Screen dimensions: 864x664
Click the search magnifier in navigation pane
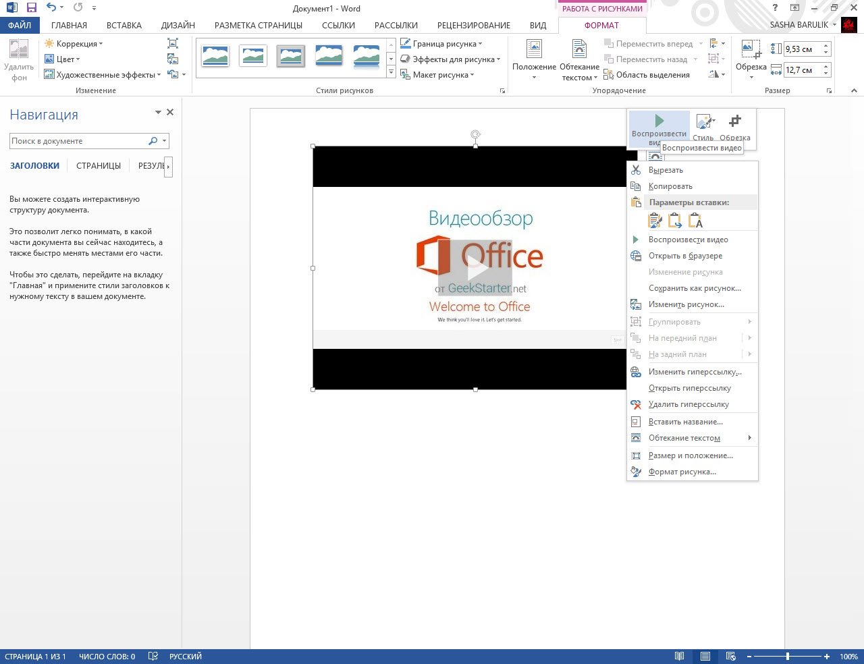pos(153,141)
